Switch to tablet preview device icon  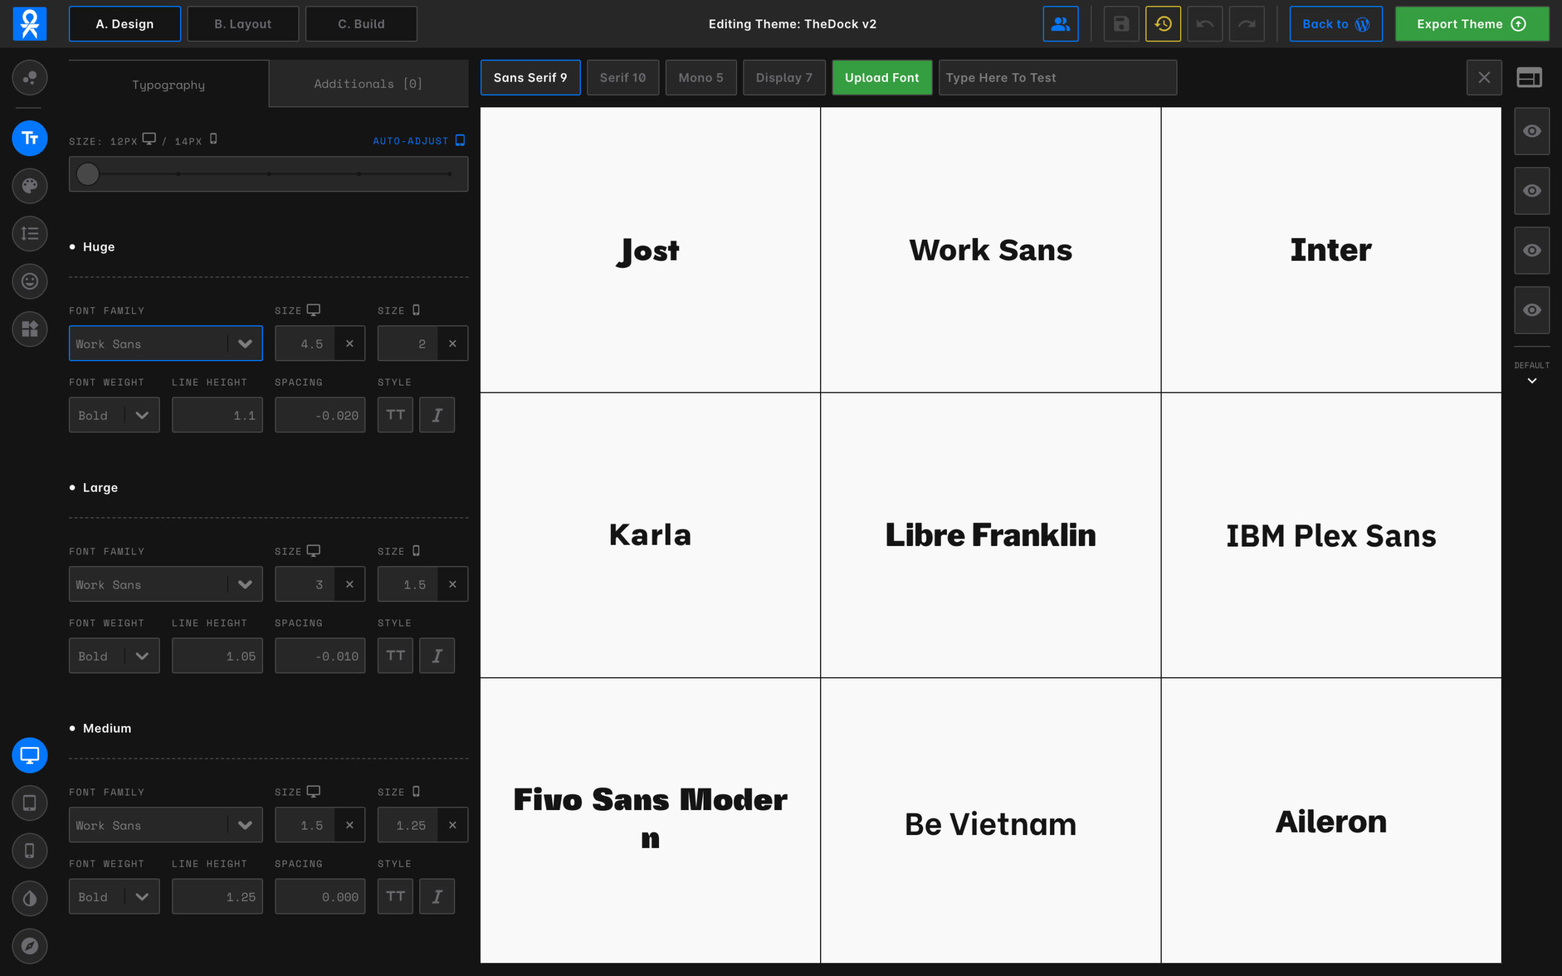pos(30,803)
